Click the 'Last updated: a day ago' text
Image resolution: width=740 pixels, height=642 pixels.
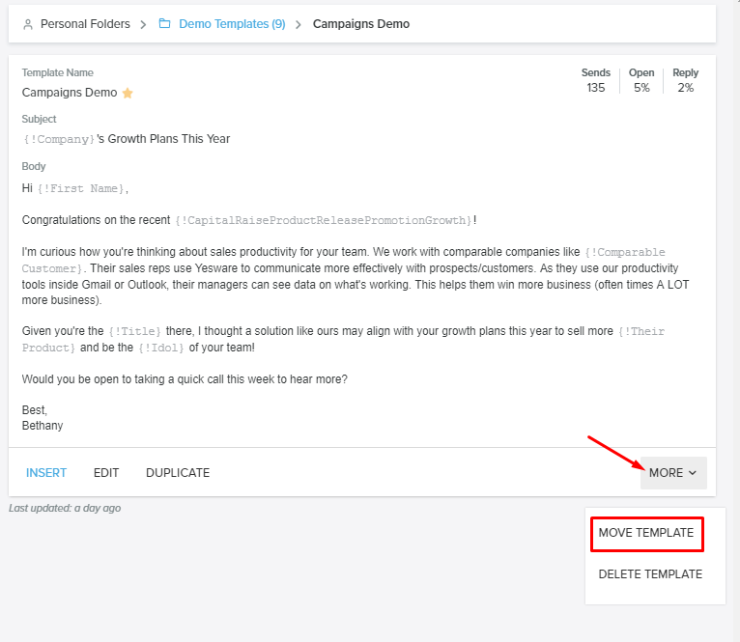pos(65,508)
